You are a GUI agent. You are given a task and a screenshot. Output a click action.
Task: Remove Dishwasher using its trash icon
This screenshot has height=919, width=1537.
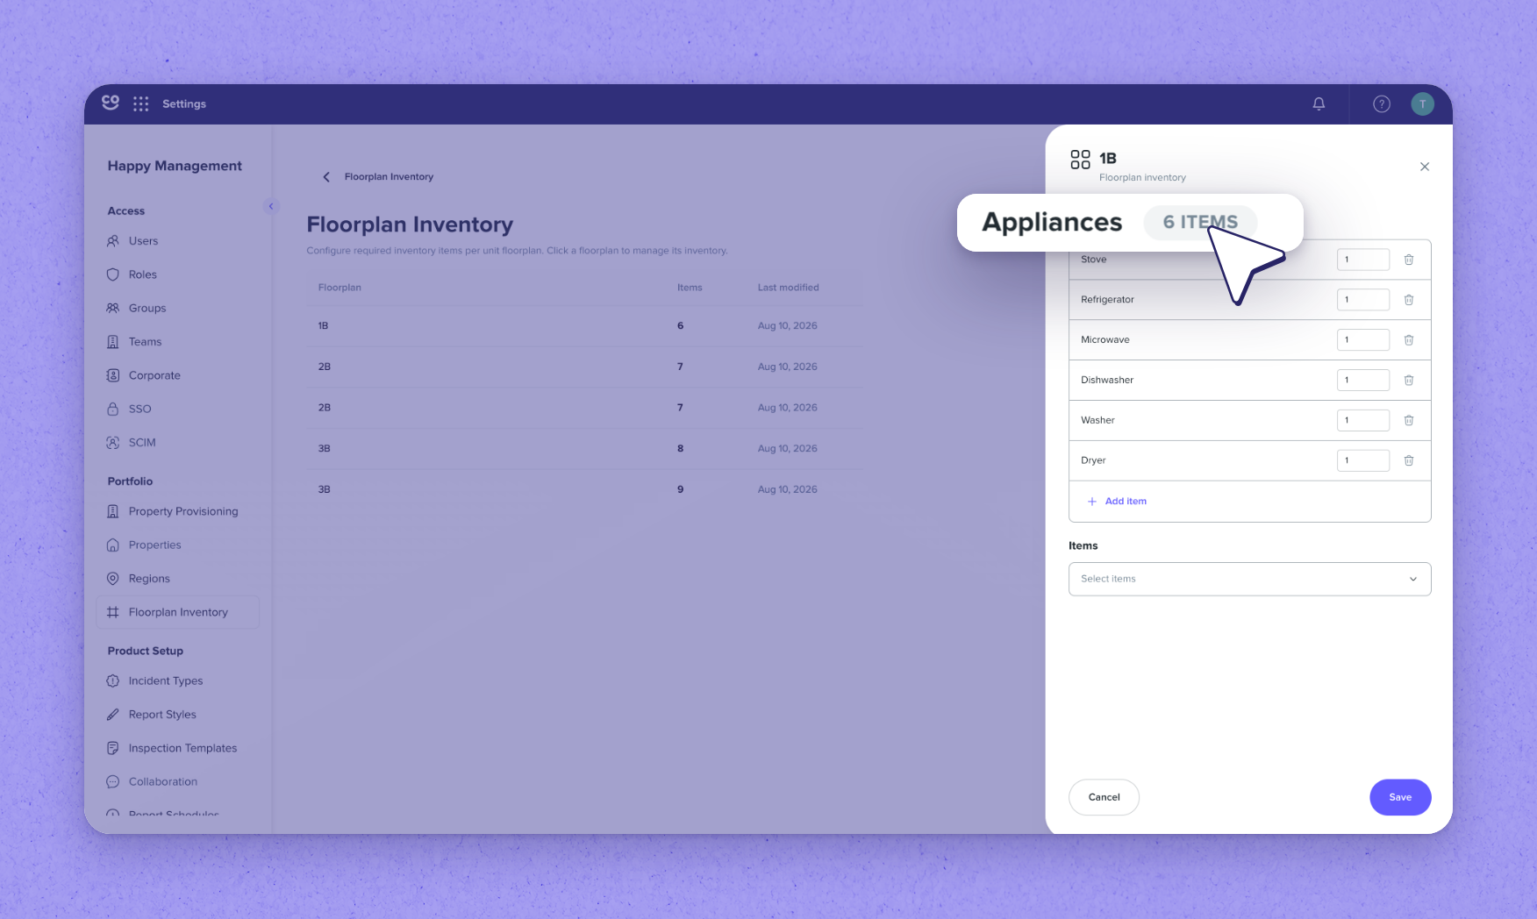pos(1409,381)
